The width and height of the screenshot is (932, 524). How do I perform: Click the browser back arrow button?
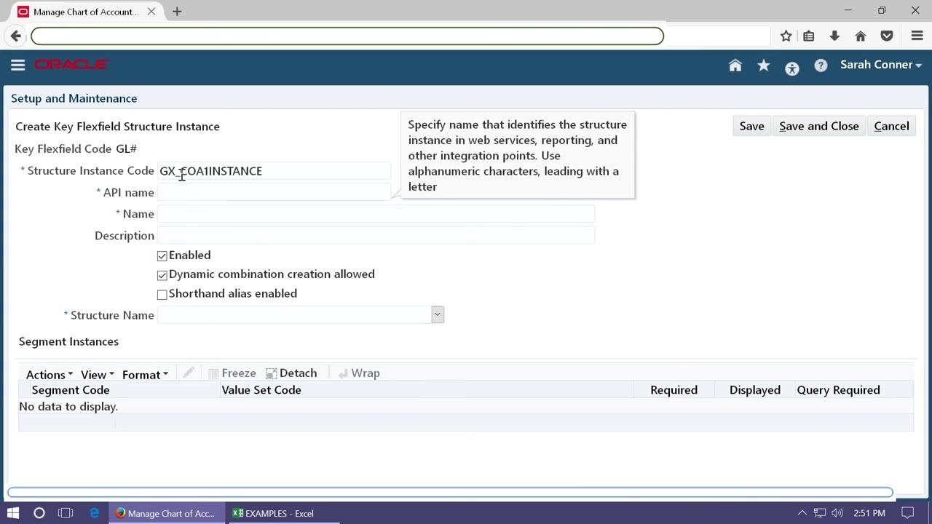point(16,36)
